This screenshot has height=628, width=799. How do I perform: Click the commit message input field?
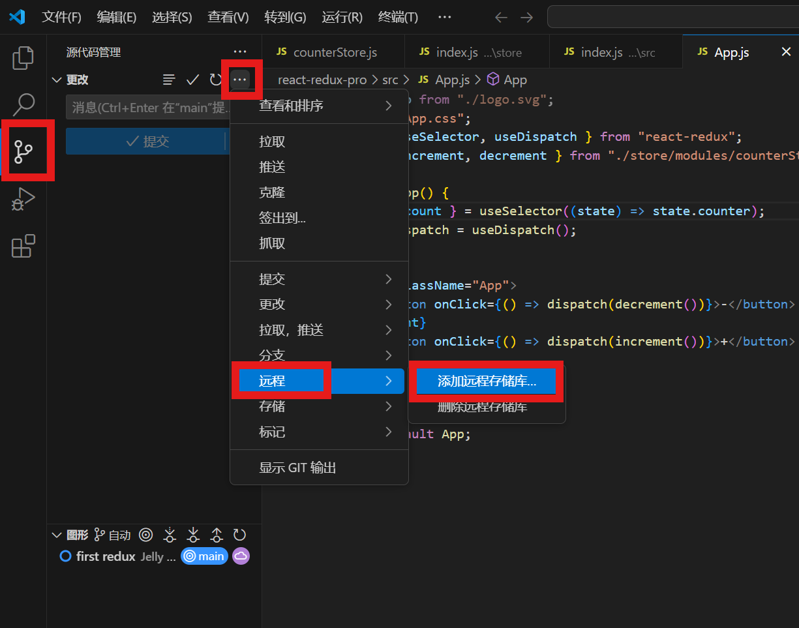pyautogui.click(x=148, y=108)
